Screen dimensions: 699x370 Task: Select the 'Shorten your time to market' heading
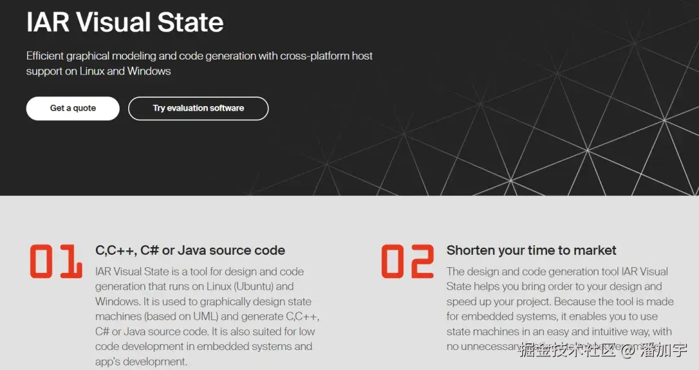(x=531, y=250)
